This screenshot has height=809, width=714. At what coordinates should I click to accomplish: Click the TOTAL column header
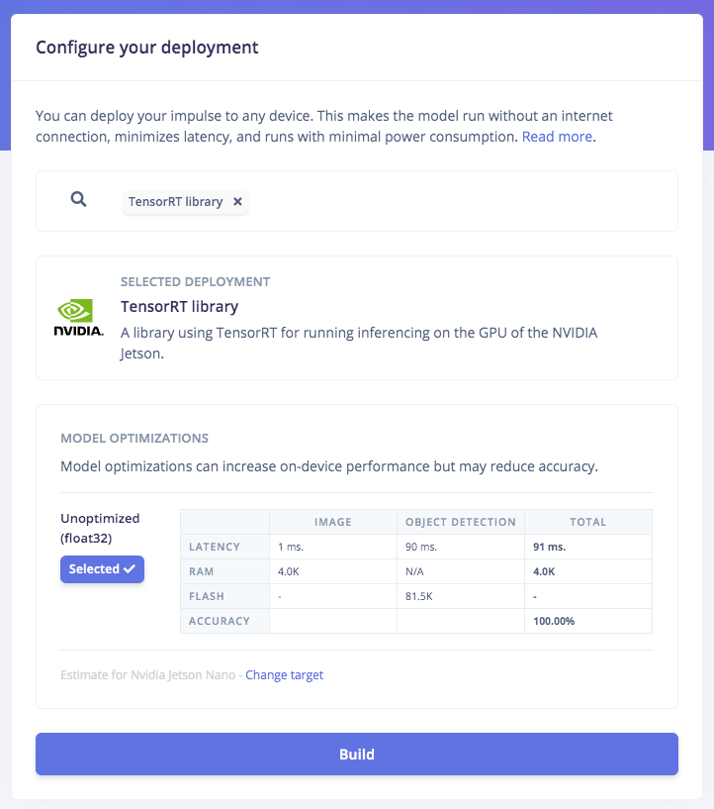pos(588,522)
